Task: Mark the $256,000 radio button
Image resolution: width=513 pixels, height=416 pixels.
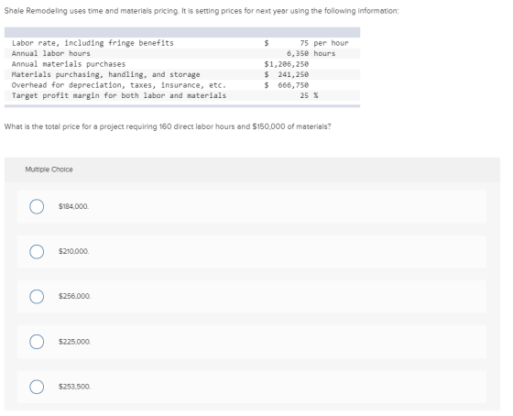Action: (37, 297)
